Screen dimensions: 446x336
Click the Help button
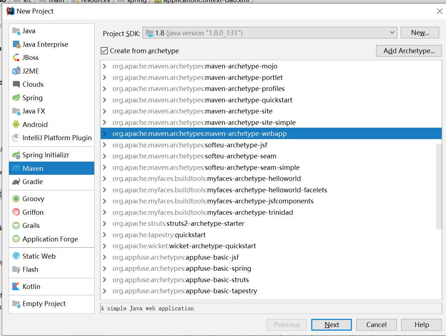(421, 325)
